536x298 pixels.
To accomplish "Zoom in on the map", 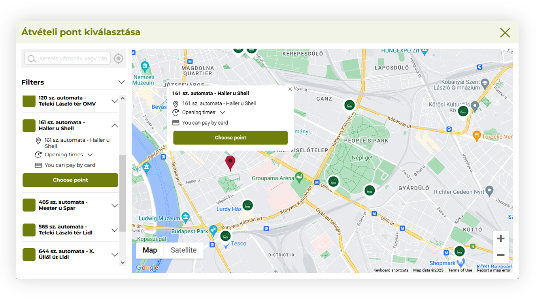I will [501, 239].
